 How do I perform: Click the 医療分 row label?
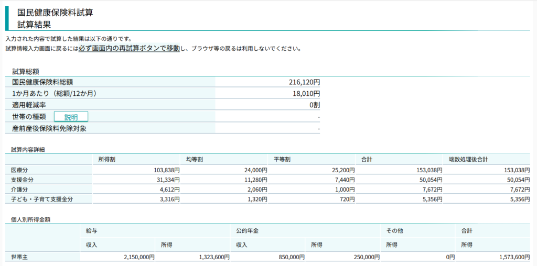tap(19, 170)
